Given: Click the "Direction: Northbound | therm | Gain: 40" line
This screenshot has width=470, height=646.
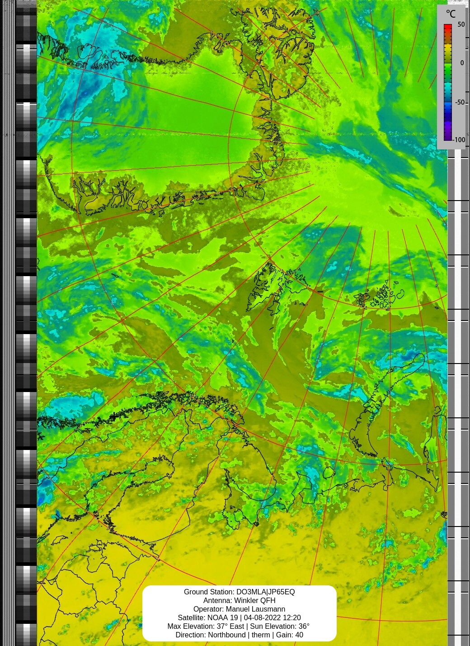Looking at the screenshot, I should pyautogui.click(x=239, y=635).
